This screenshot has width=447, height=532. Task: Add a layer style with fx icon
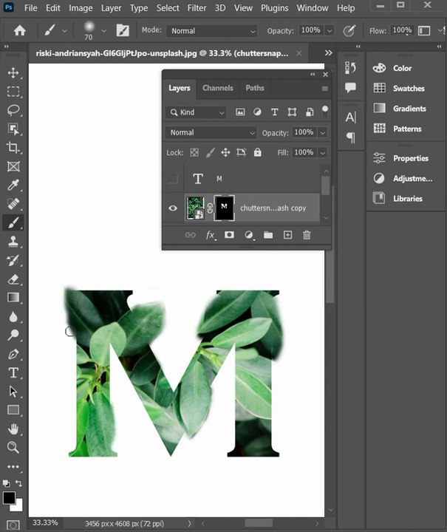[210, 235]
